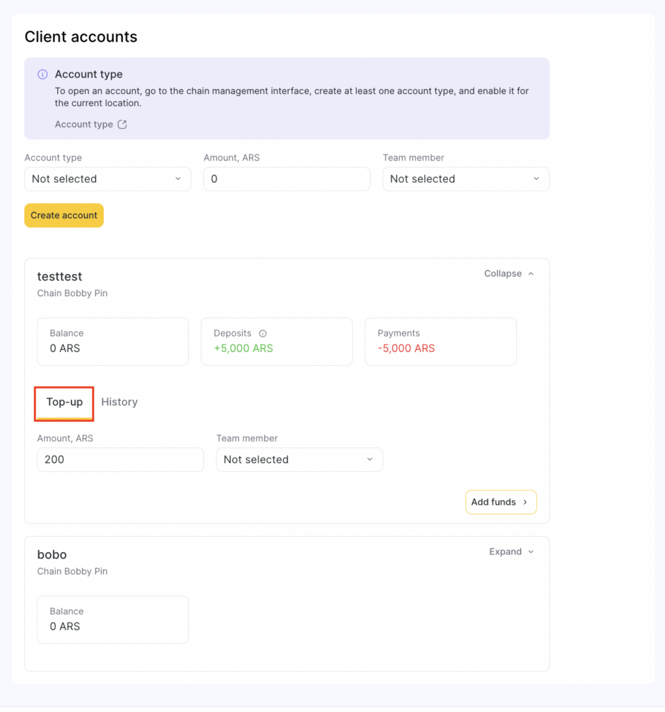Screen dimensions: 665x712
Task: Click the external link icon after Account type
Action: pyautogui.click(x=122, y=124)
